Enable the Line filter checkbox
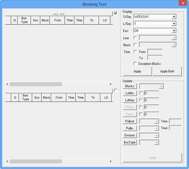189x169 pixels. pos(135,38)
